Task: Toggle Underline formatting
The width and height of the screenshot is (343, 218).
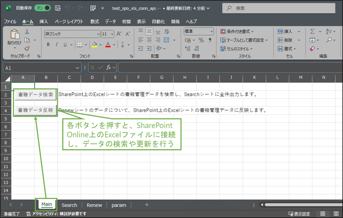Action: click(x=65, y=44)
